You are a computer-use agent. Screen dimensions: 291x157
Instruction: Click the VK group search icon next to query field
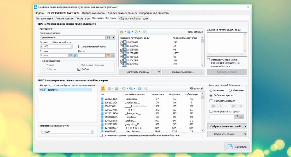pyautogui.click(x=108, y=38)
